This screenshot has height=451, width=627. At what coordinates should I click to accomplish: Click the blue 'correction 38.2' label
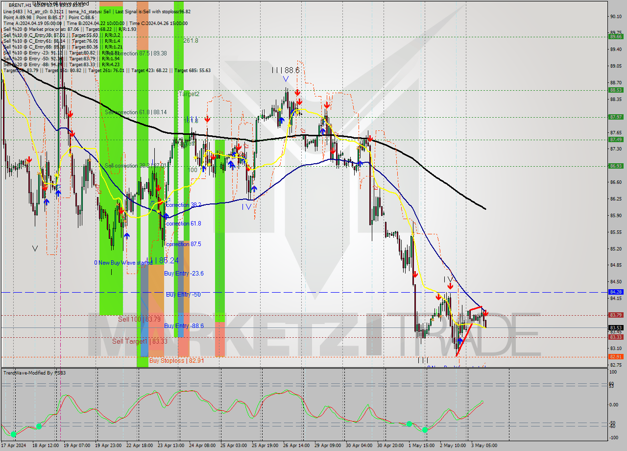pyautogui.click(x=184, y=205)
